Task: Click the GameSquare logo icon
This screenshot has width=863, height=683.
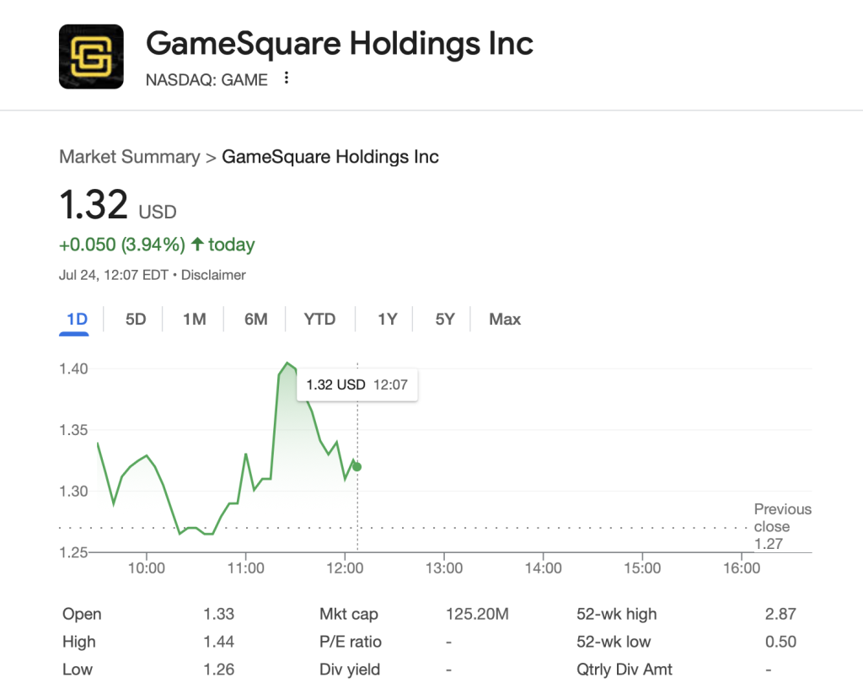Action: click(91, 56)
